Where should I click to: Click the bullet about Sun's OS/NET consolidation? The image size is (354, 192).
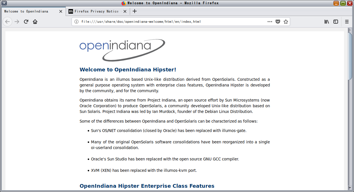pyautogui.click(x=169, y=131)
